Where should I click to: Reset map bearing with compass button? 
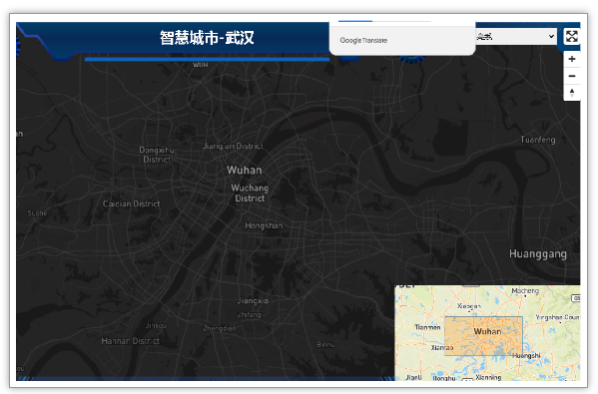(x=572, y=92)
